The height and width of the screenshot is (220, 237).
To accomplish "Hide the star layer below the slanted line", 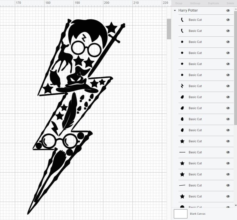I will coord(228,196).
